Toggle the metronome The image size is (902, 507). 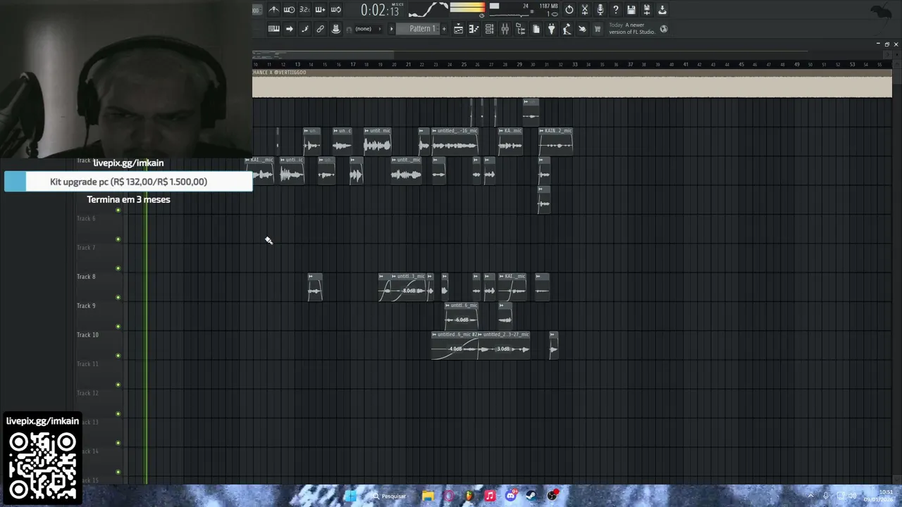273,10
